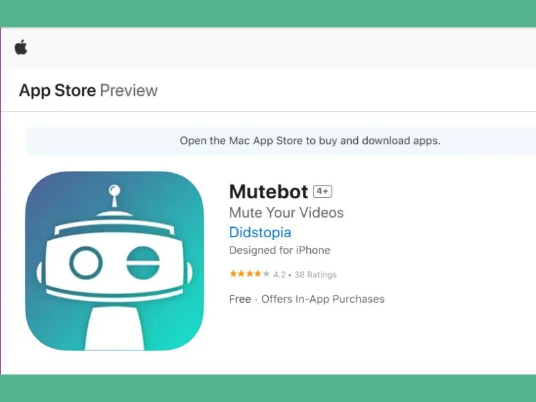Click the 'Open the Mac App Store' banner
Image resolution: width=536 pixels, height=402 pixels.
(x=280, y=141)
